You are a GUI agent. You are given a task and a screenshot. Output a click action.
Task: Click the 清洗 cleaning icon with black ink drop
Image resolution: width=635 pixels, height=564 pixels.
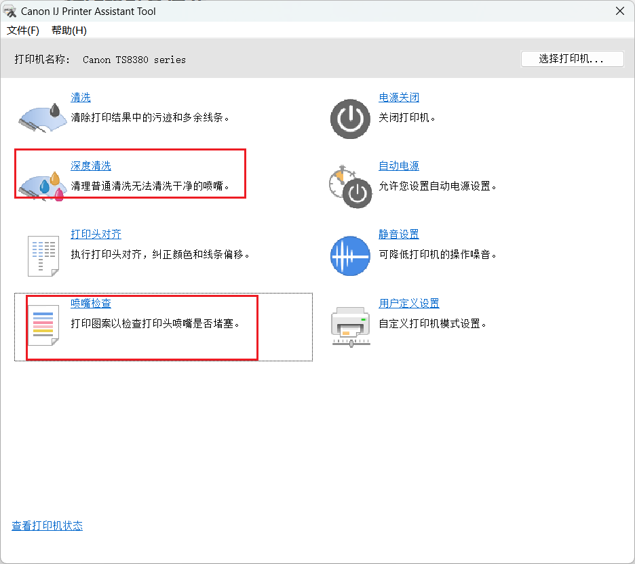tap(42, 118)
